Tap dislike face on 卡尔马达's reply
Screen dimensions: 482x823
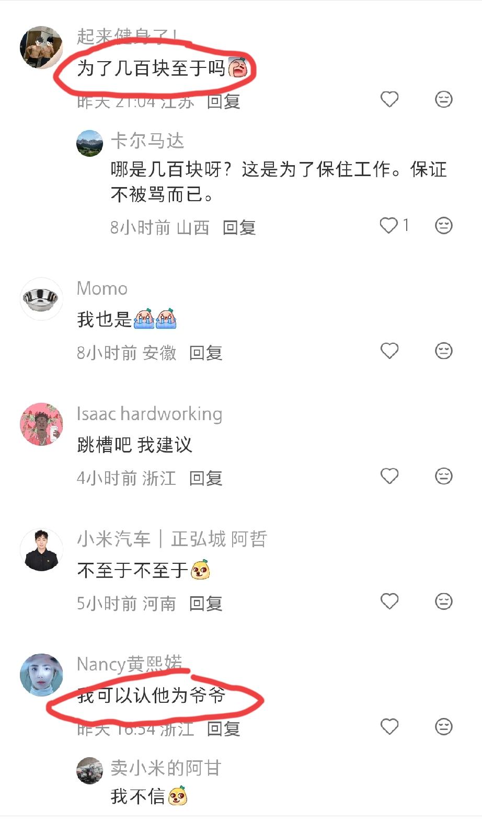[x=444, y=225]
